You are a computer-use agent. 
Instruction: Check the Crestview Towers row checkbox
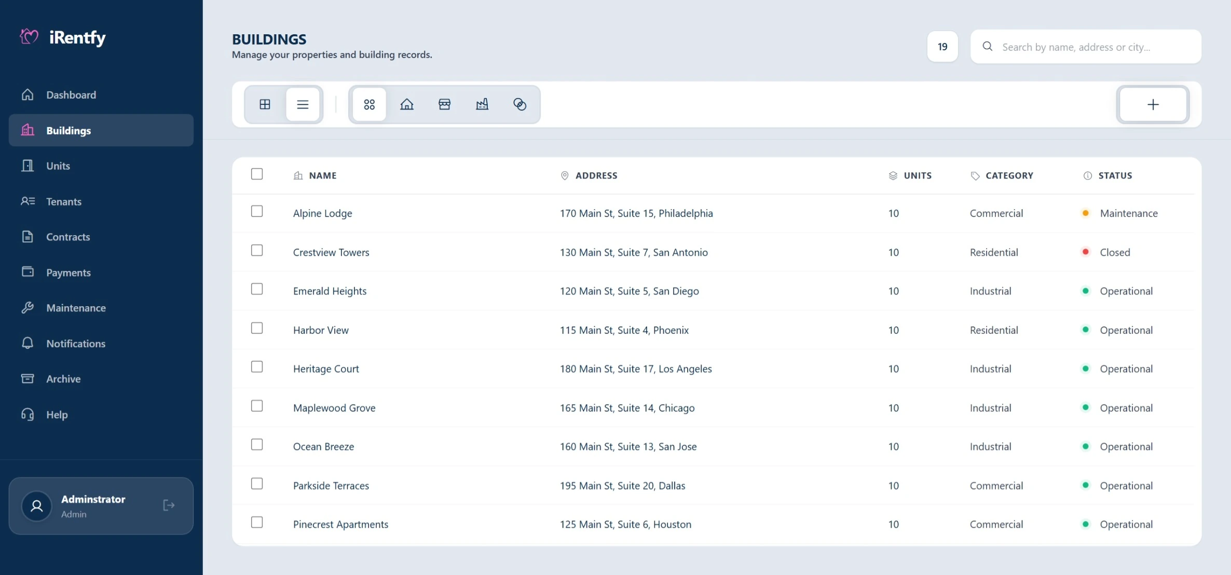tap(257, 250)
